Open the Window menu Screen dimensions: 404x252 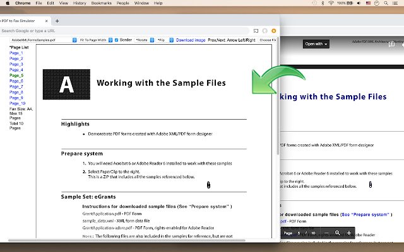(x=141, y=3)
